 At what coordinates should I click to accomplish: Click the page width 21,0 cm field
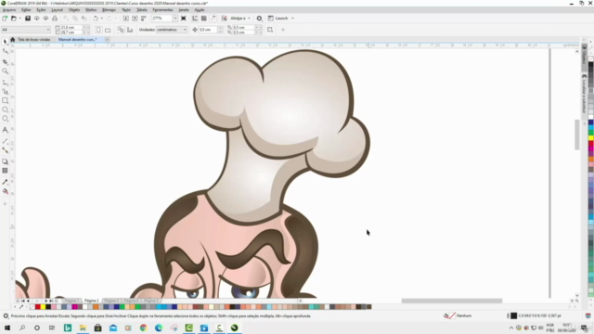click(x=71, y=27)
